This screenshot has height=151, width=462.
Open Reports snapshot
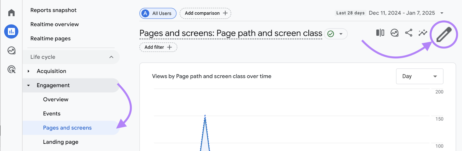point(53,10)
